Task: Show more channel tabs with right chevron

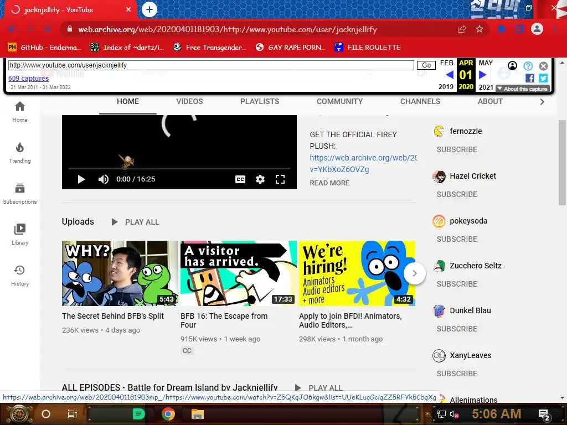Action: (x=542, y=102)
